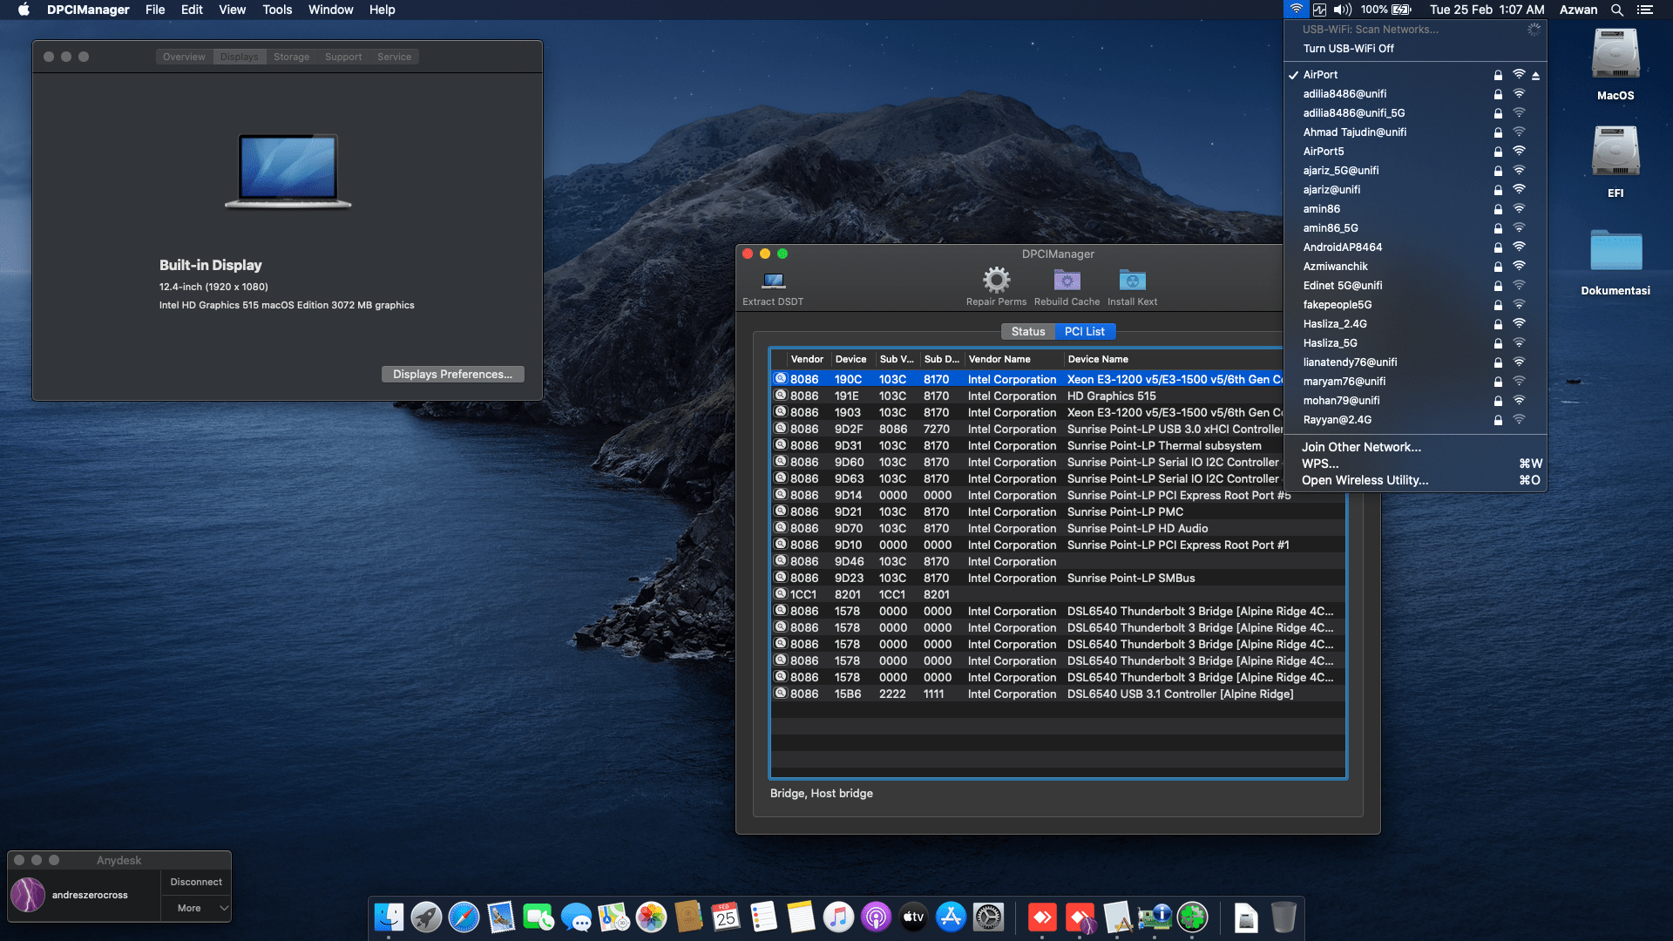Open Maps from the dock
The image size is (1673, 941).
[x=613, y=917]
